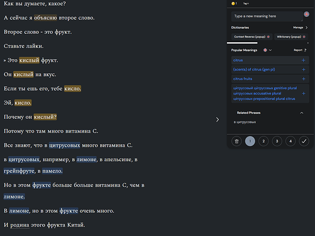Image resolution: width=315 pixels, height=236 pixels.
Task: Click 'лимоне.' after 'чем в'
Action: coord(14,197)
